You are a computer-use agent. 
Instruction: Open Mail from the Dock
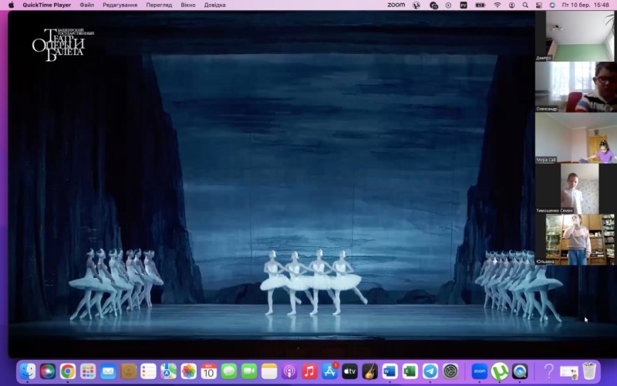pyautogui.click(x=108, y=371)
